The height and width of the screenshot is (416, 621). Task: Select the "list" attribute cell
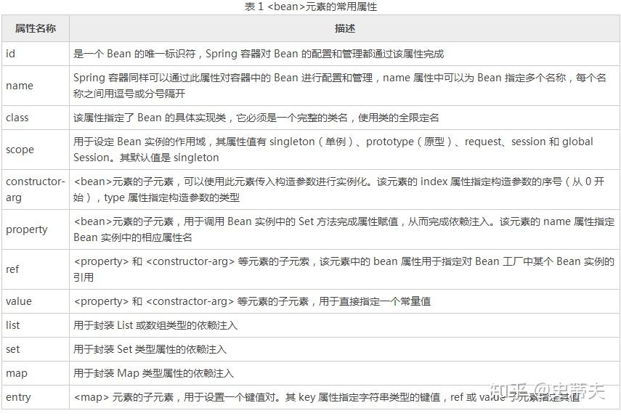click(36, 325)
